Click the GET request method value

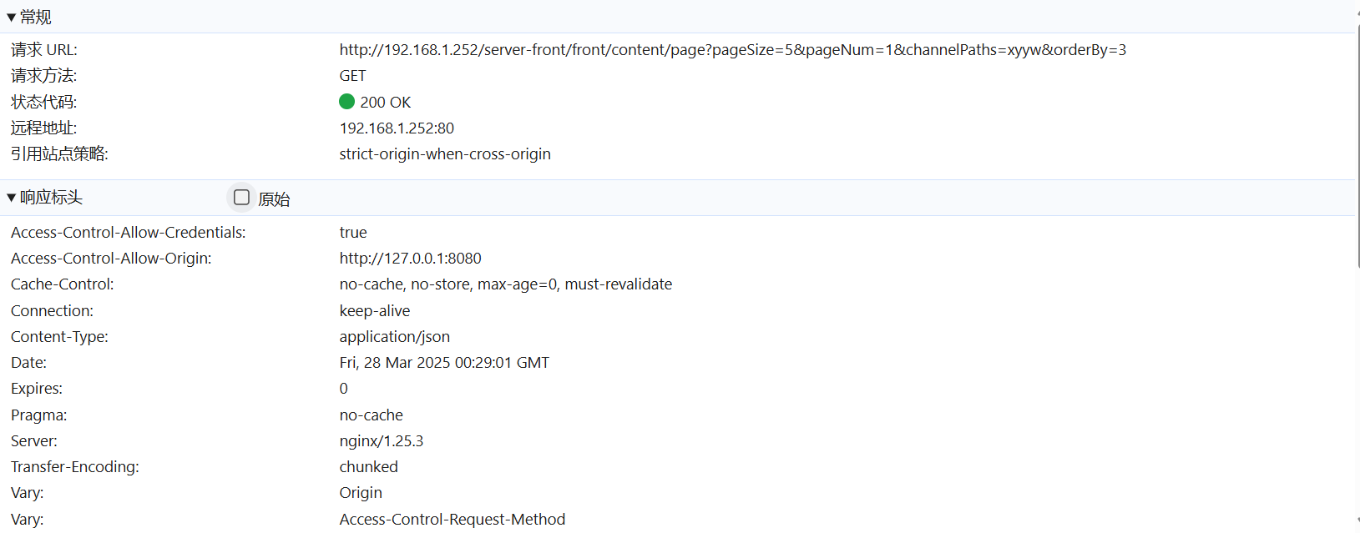[352, 76]
